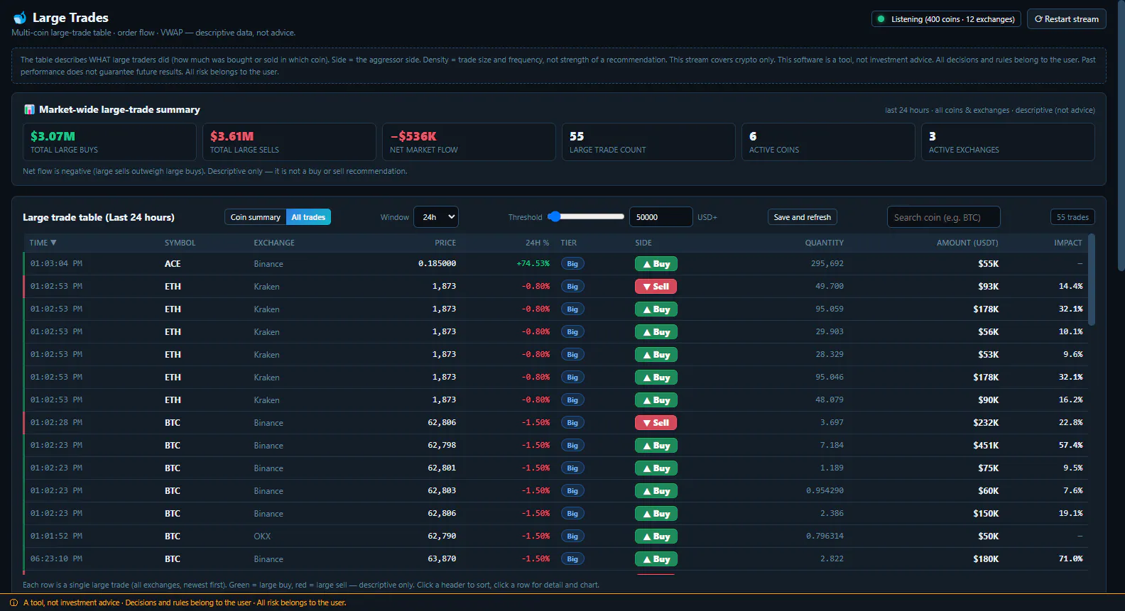Select the All trades tab
The height and width of the screenshot is (611, 1125).
click(308, 217)
